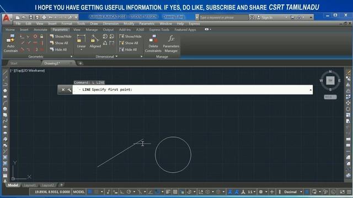353x198 pixels.
Task: Toggle MODEL space button in status bar
Action: pos(79,192)
